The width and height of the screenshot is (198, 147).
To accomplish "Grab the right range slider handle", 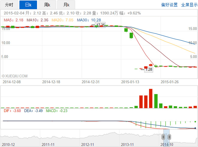I will 169,137.
